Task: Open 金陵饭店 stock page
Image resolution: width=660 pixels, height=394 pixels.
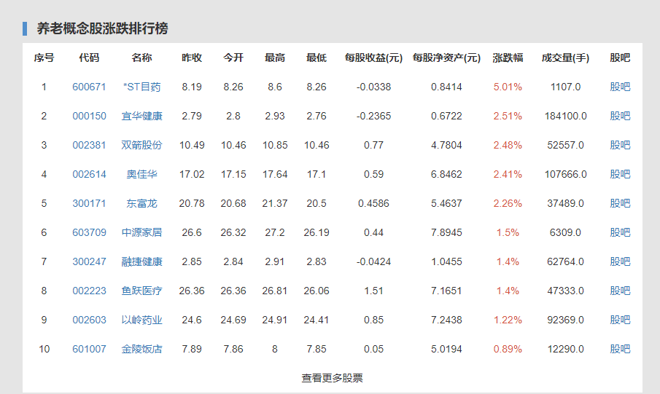Action: [142, 349]
